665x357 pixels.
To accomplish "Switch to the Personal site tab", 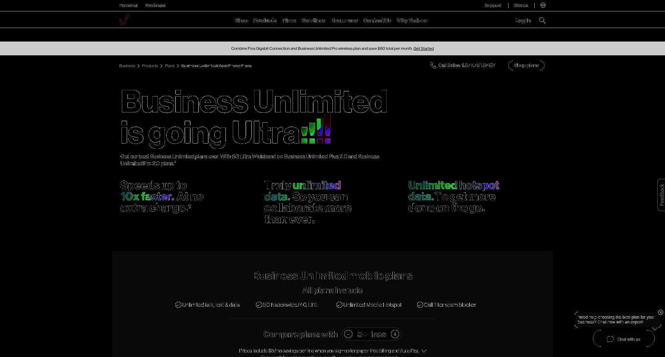I will 128,6.
